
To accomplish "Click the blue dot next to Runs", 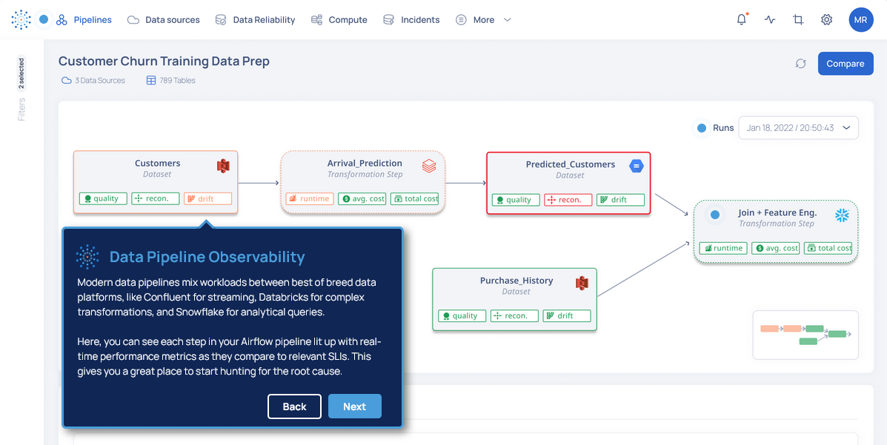I will (x=702, y=128).
